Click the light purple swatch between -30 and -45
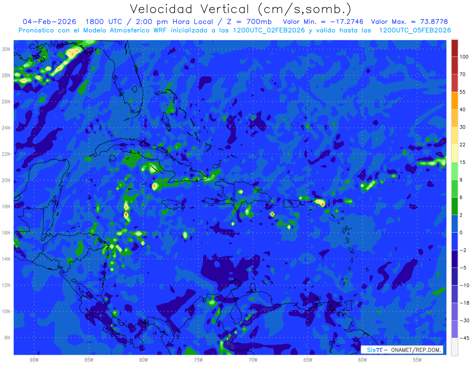Image resolution: width=473 pixels, height=365 pixels. tap(454, 329)
